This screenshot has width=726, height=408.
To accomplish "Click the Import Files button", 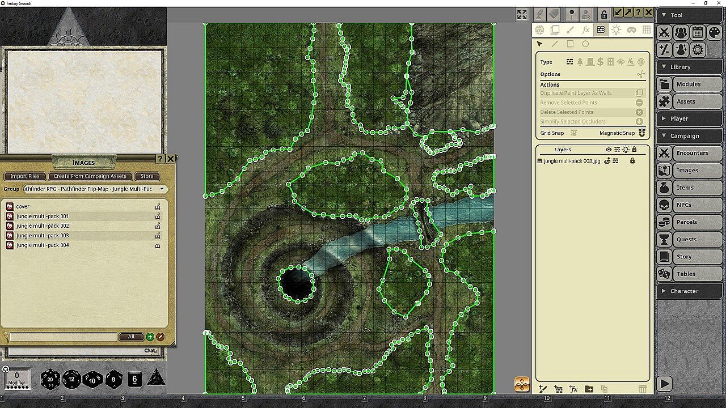I will tap(24, 176).
